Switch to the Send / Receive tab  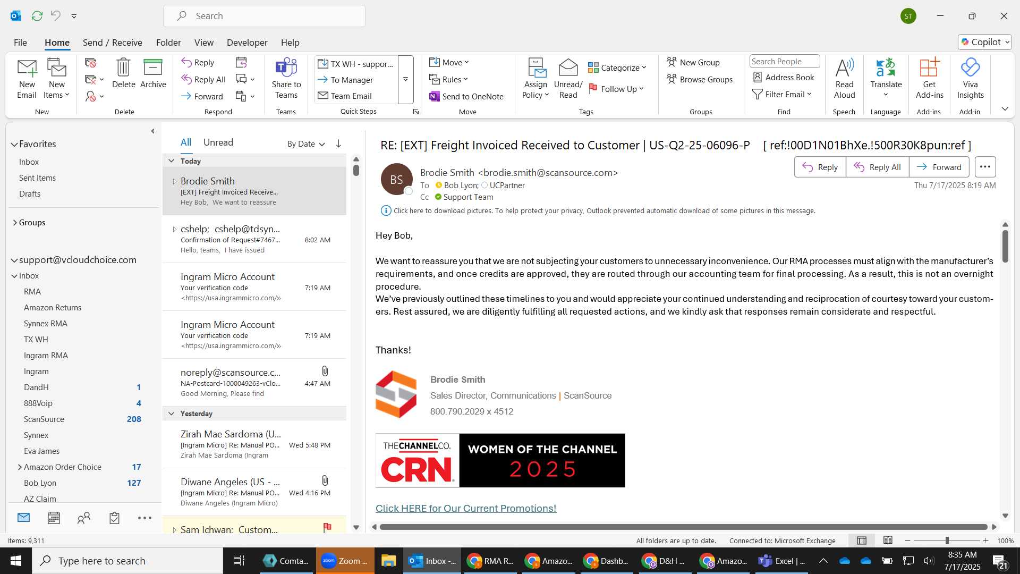click(112, 43)
